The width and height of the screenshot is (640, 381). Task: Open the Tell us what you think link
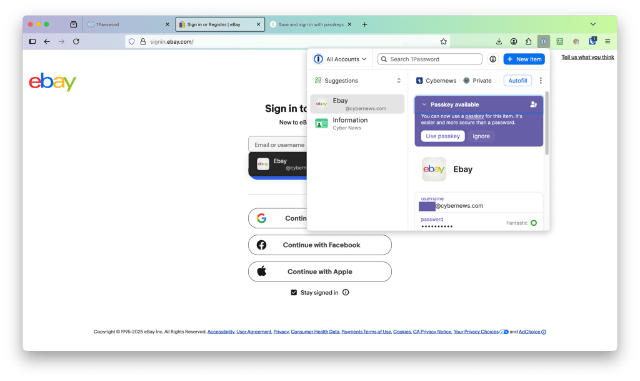pyautogui.click(x=587, y=57)
